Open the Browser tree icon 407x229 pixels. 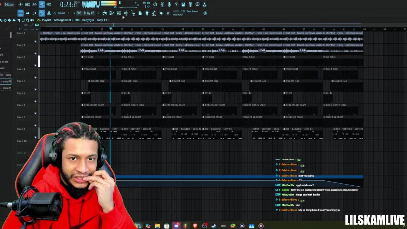133,13
